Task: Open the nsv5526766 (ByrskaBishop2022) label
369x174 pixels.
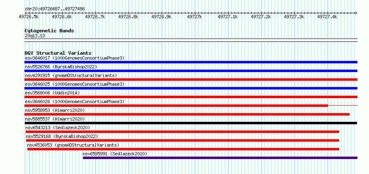Action: 61,67
